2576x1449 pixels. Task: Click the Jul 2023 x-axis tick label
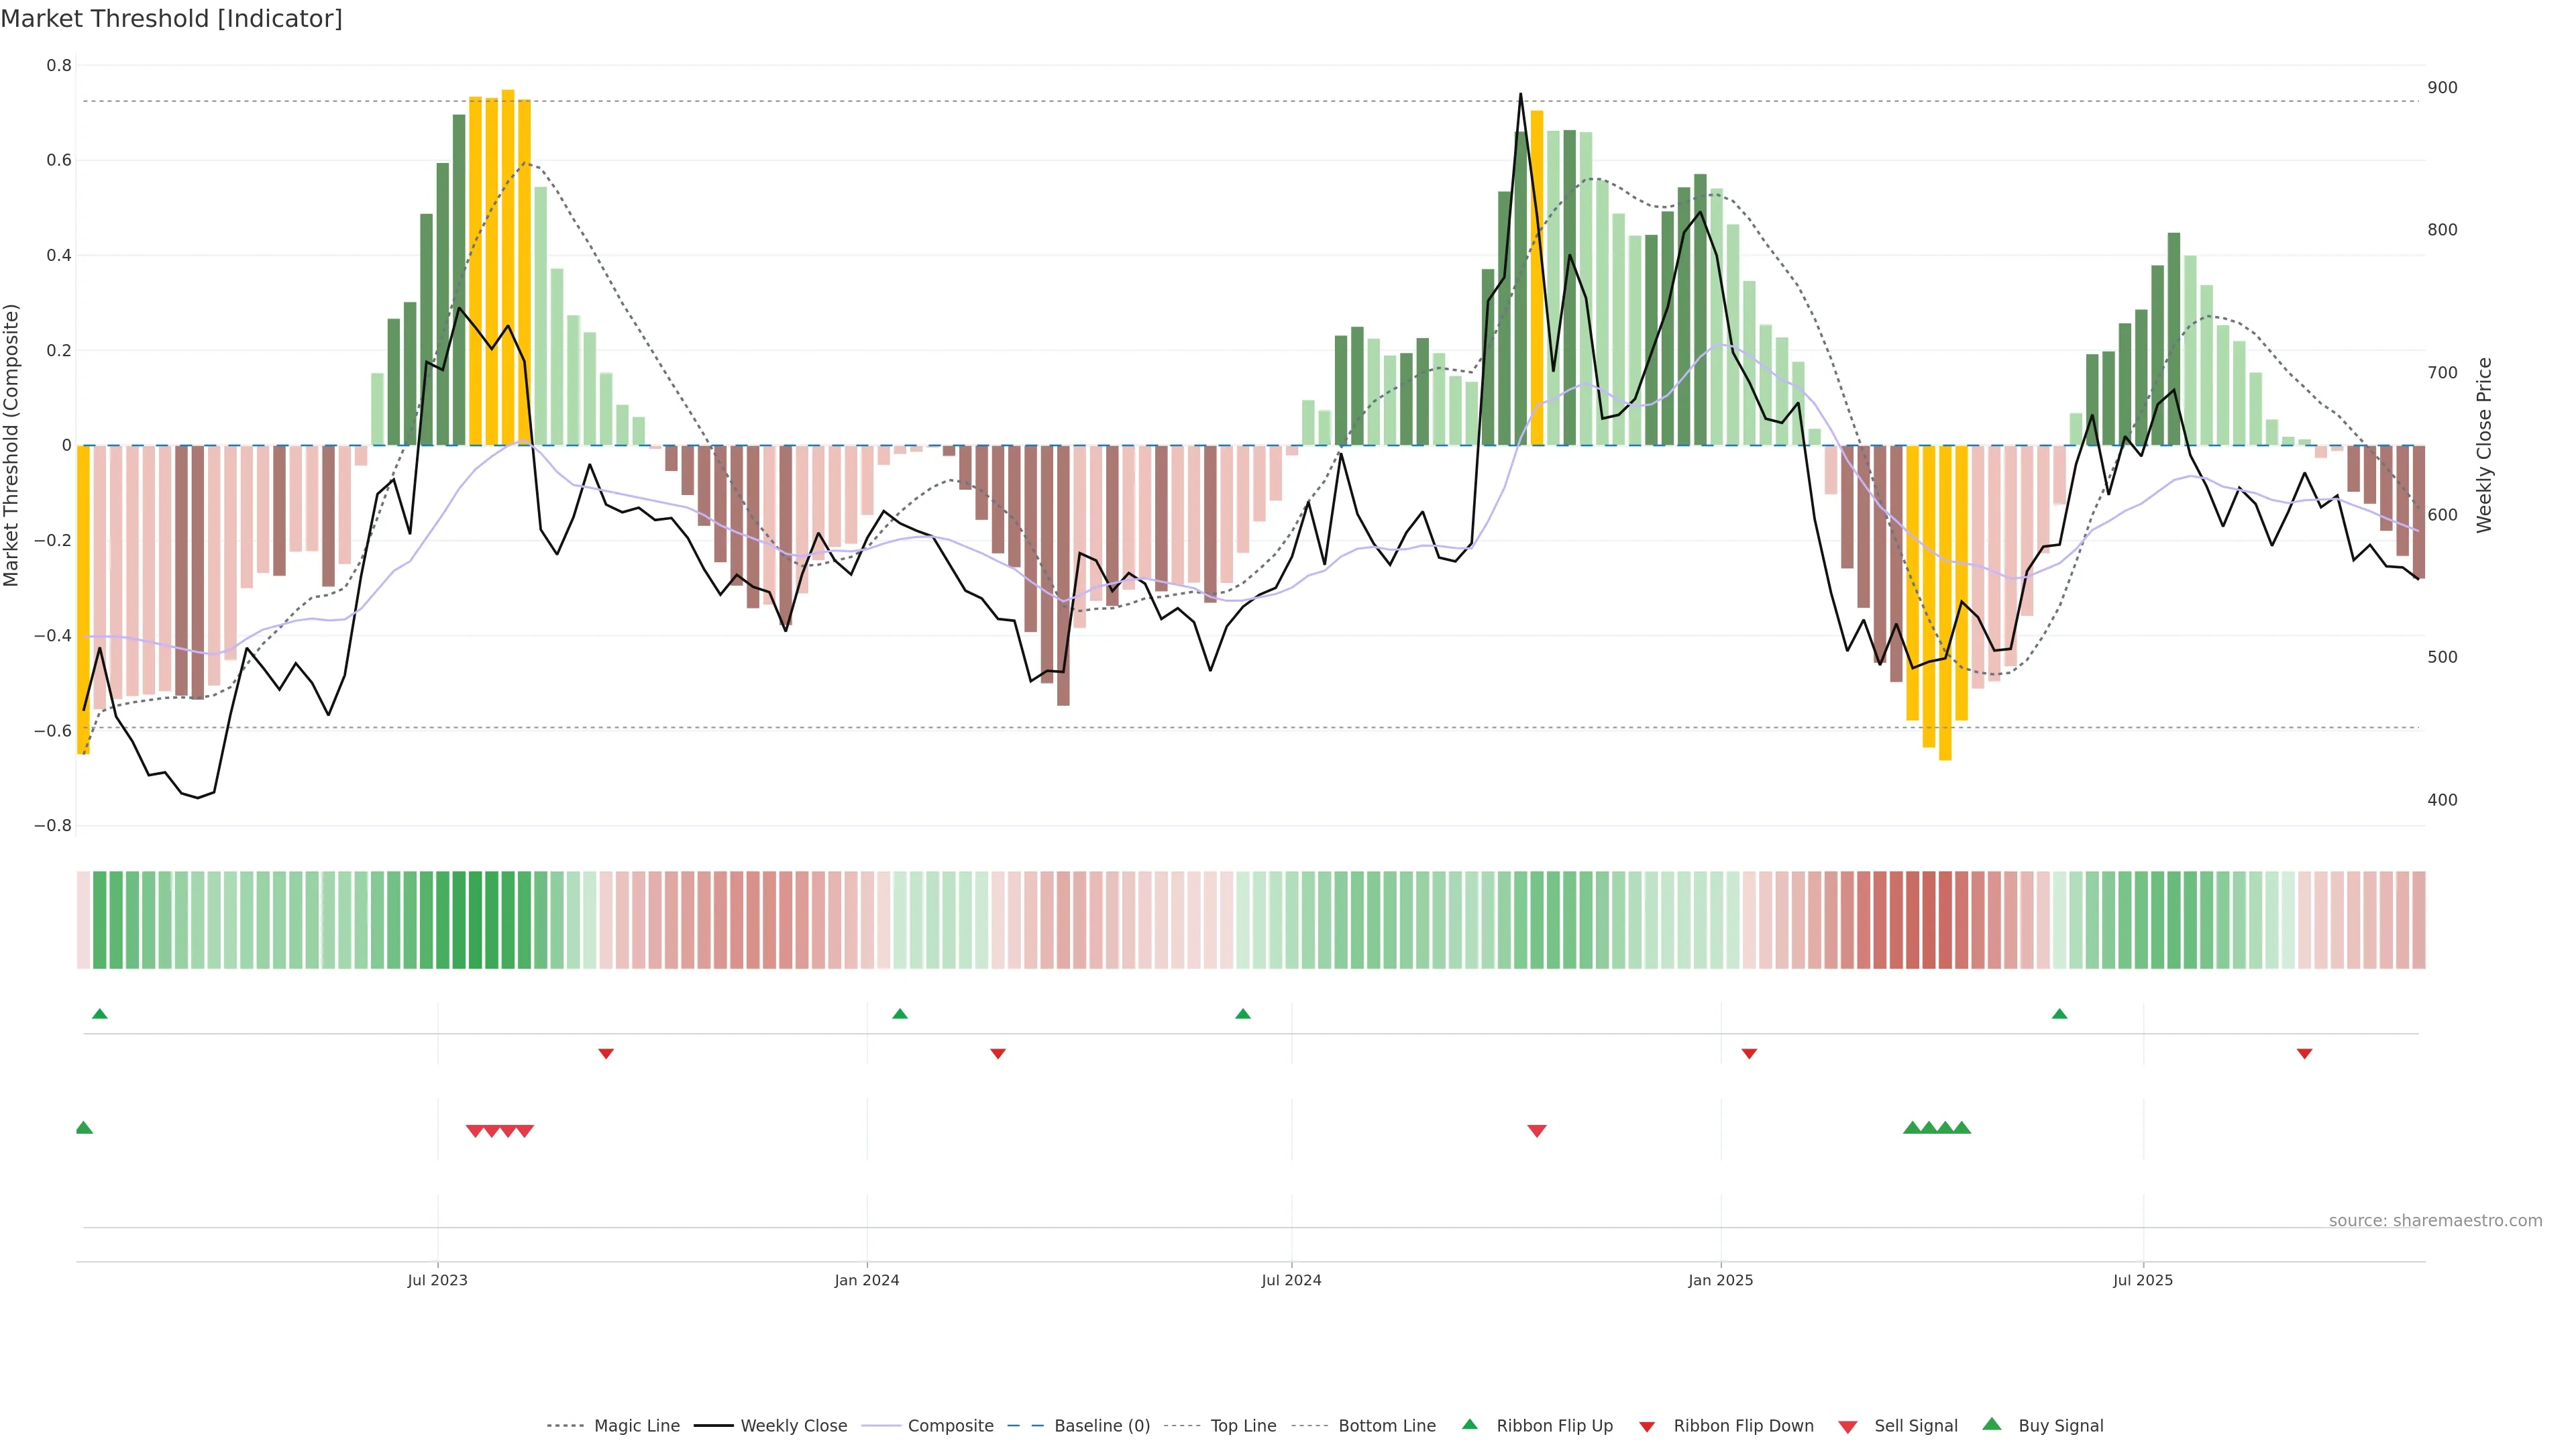tap(437, 1280)
